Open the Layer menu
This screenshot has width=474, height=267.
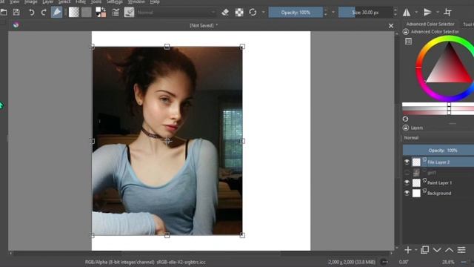click(x=47, y=1)
